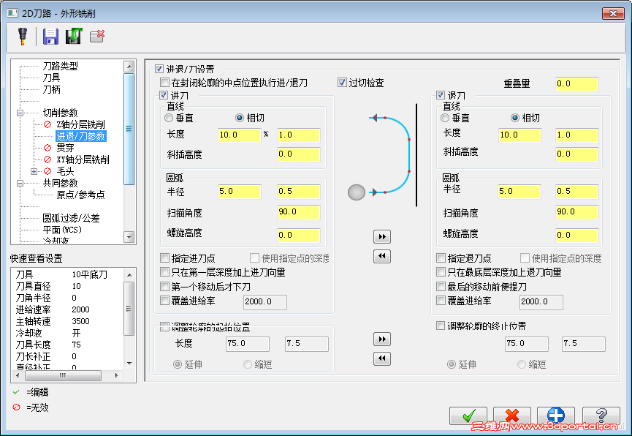Viewport: 632px width, 436px height.
Task: Select 刀具 in the tree
Action: pos(52,78)
